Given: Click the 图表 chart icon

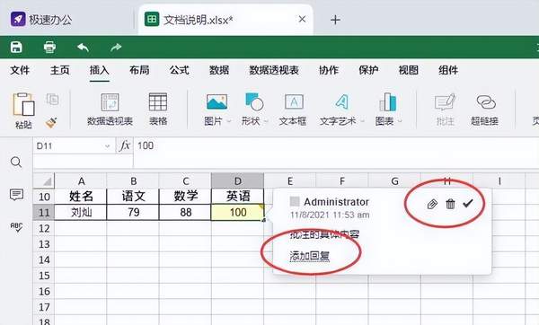Looking at the screenshot, I should pyautogui.click(x=388, y=101).
